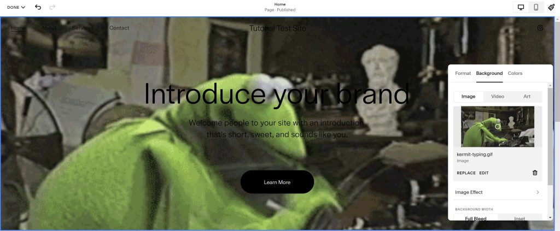This screenshot has height=231, width=560.
Task: Open the Done dropdown menu
Action: pos(16,7)
